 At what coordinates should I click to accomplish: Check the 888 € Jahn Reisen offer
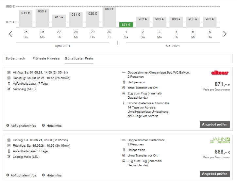coord(215,174)
